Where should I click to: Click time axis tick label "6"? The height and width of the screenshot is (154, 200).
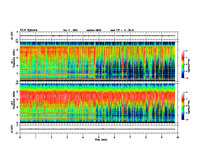pos(115,137)
